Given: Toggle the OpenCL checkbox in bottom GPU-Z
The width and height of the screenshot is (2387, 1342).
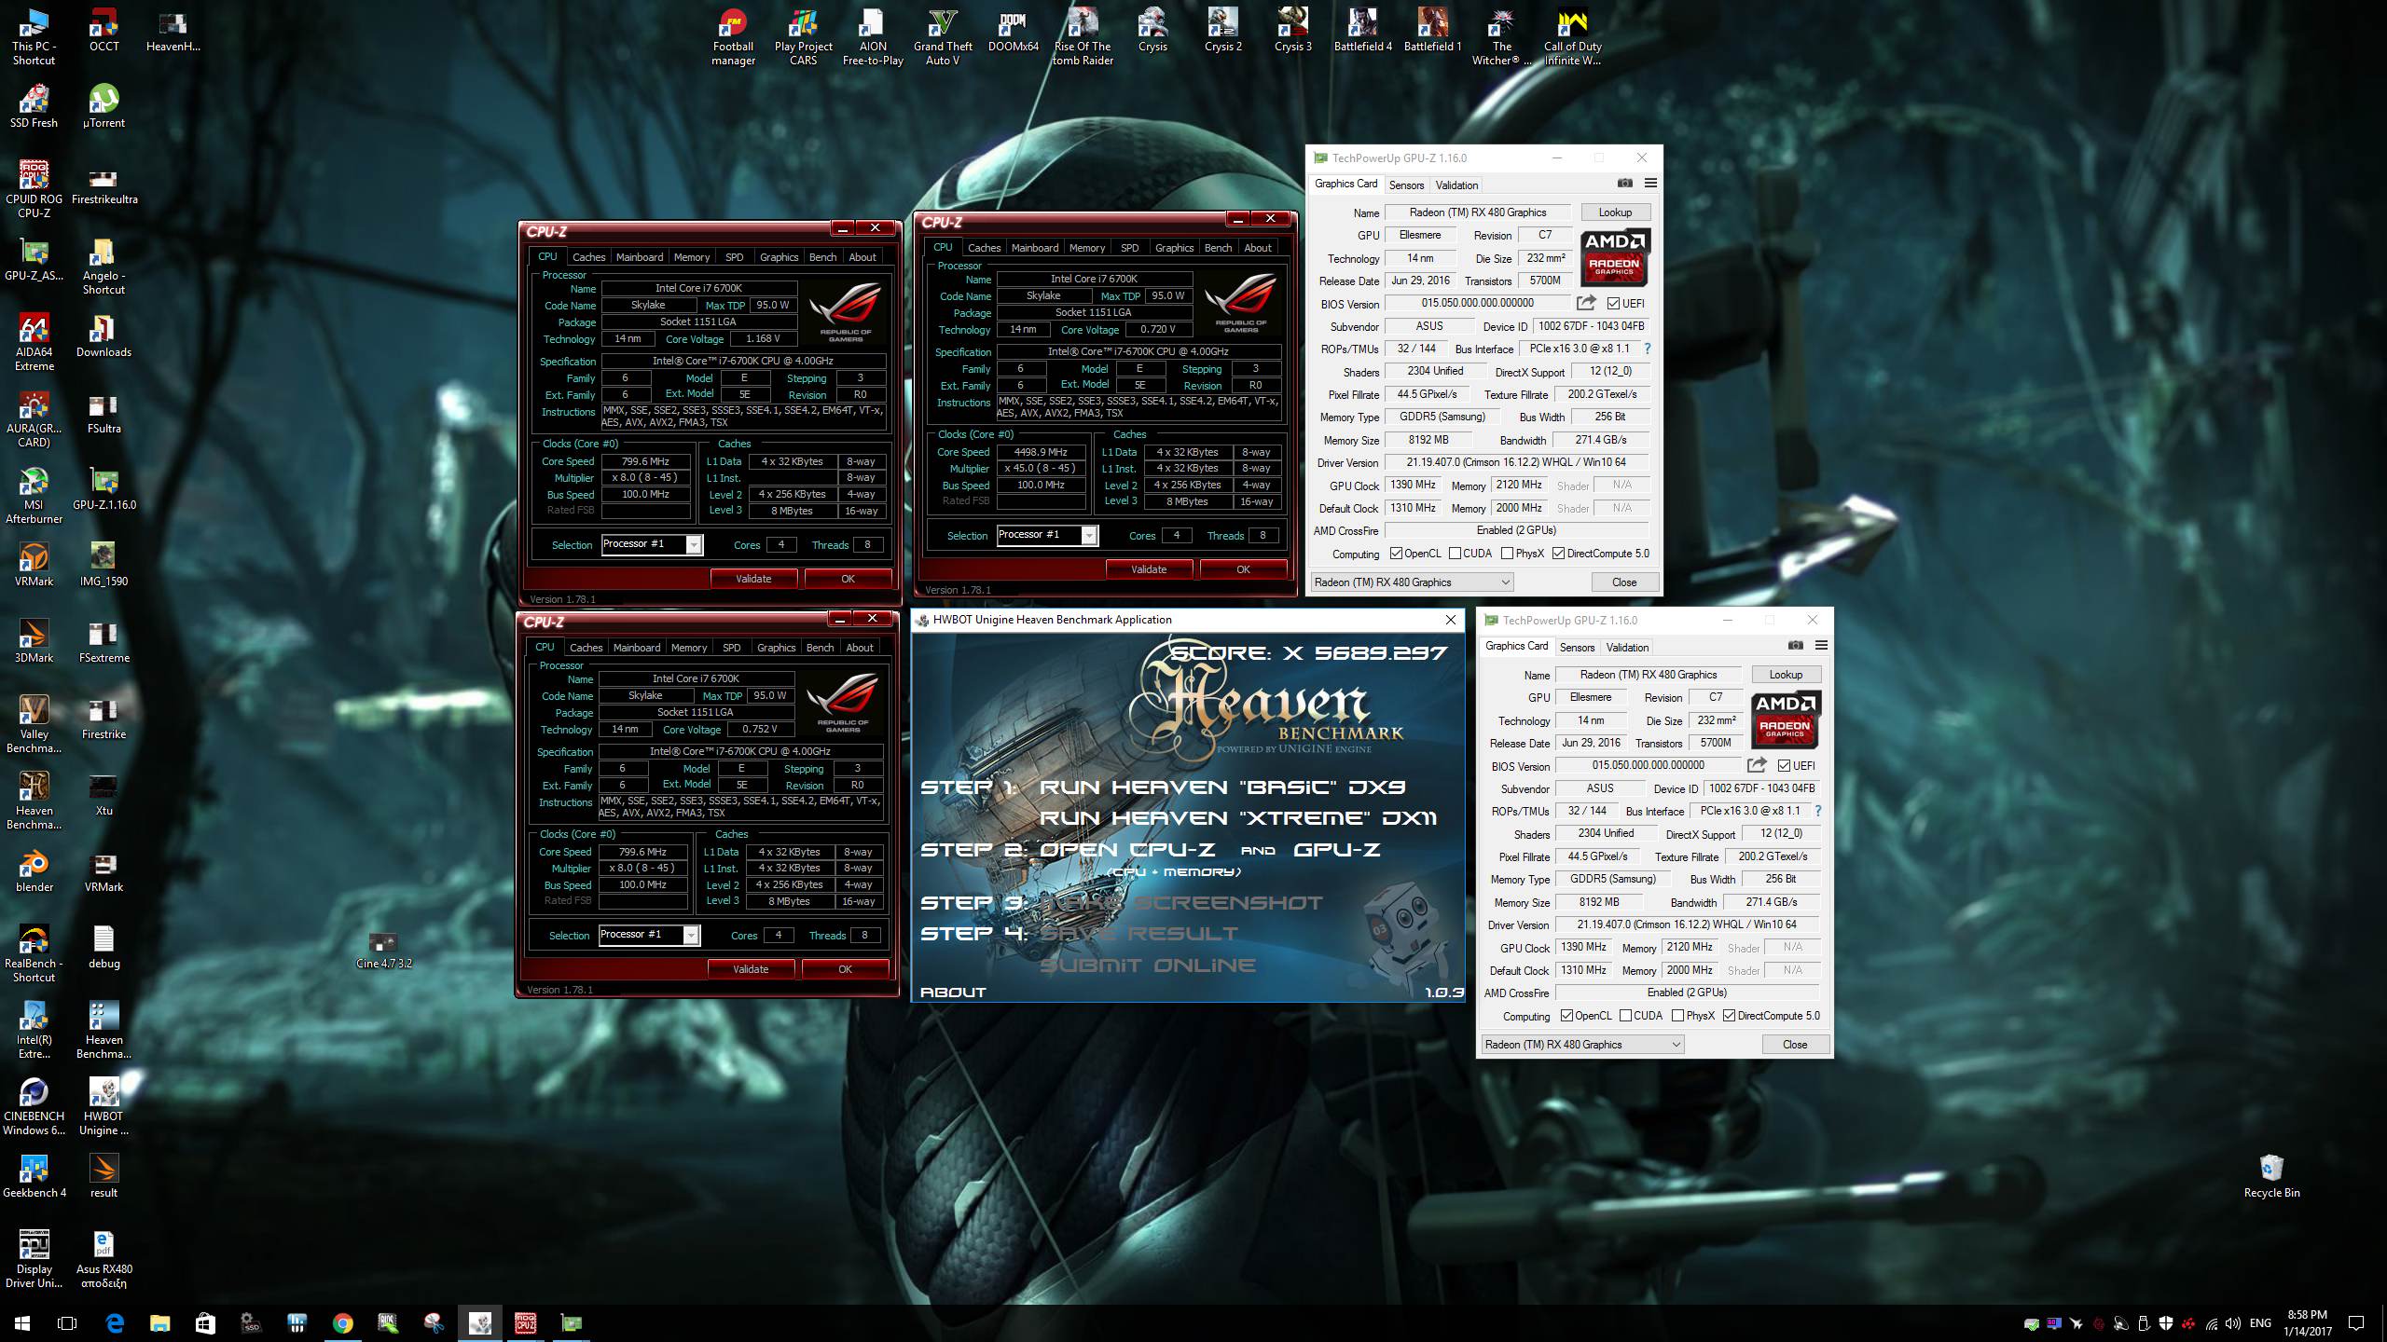Looking at the screenshot, I should pos(1566,1016).
